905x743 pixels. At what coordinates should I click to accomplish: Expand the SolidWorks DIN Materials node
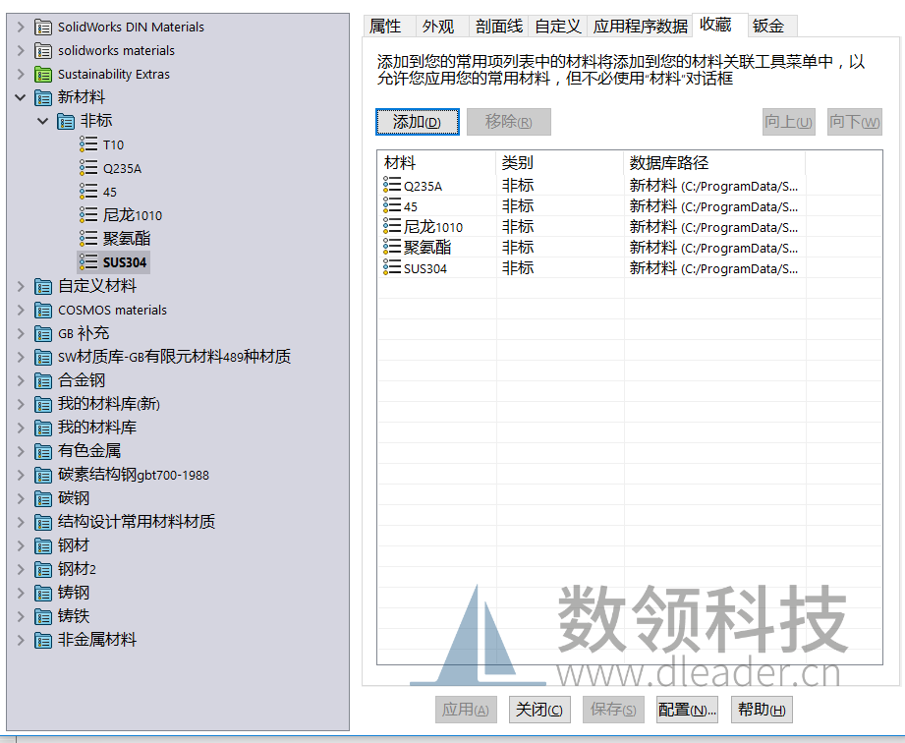[x=21, y=28]
